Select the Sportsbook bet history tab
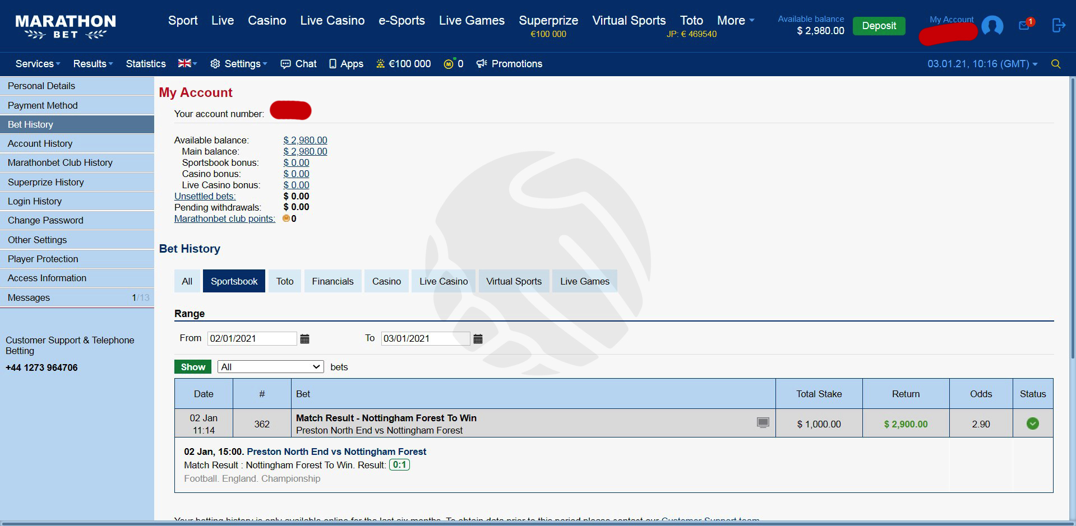 coord(234,281)
